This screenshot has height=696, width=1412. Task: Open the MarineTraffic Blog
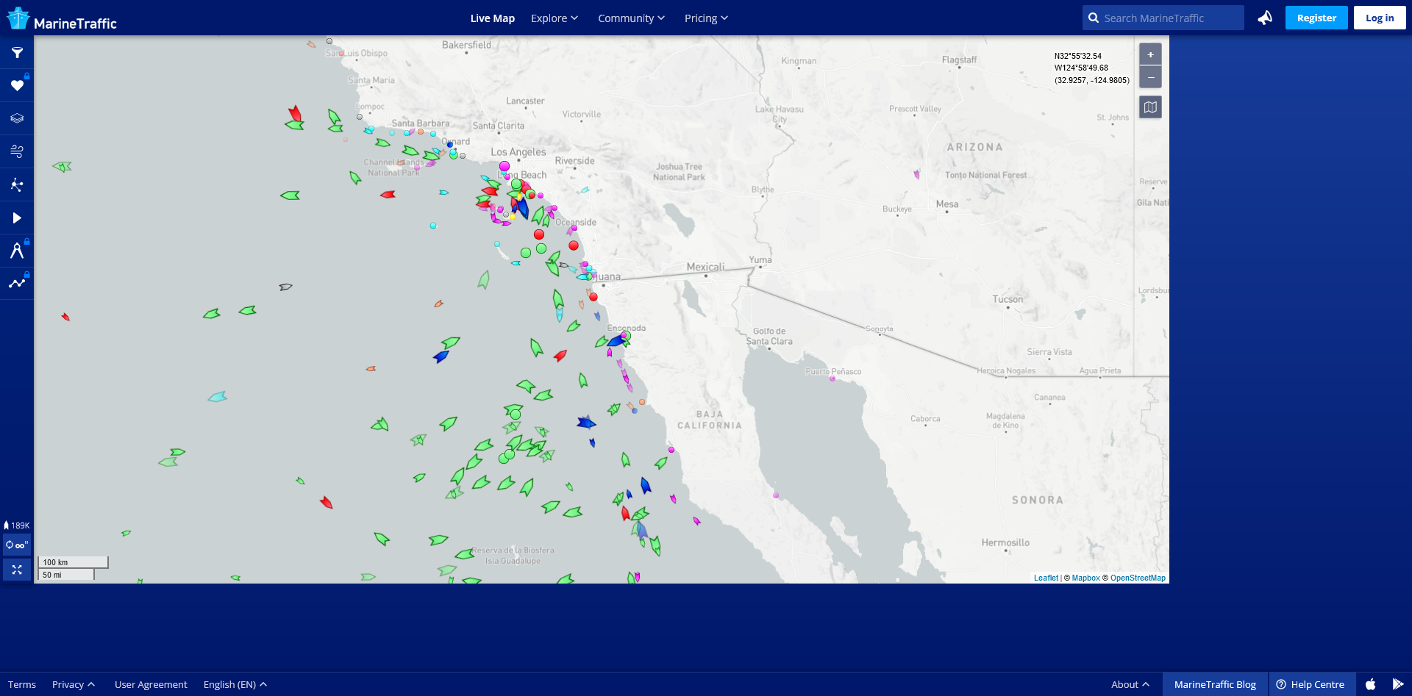tap(1215, 684)
